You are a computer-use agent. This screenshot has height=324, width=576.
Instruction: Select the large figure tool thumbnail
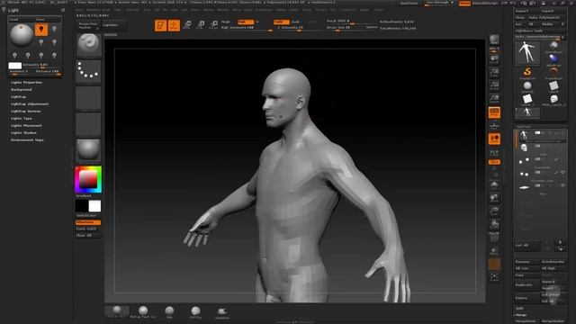[x=527, y=52]
